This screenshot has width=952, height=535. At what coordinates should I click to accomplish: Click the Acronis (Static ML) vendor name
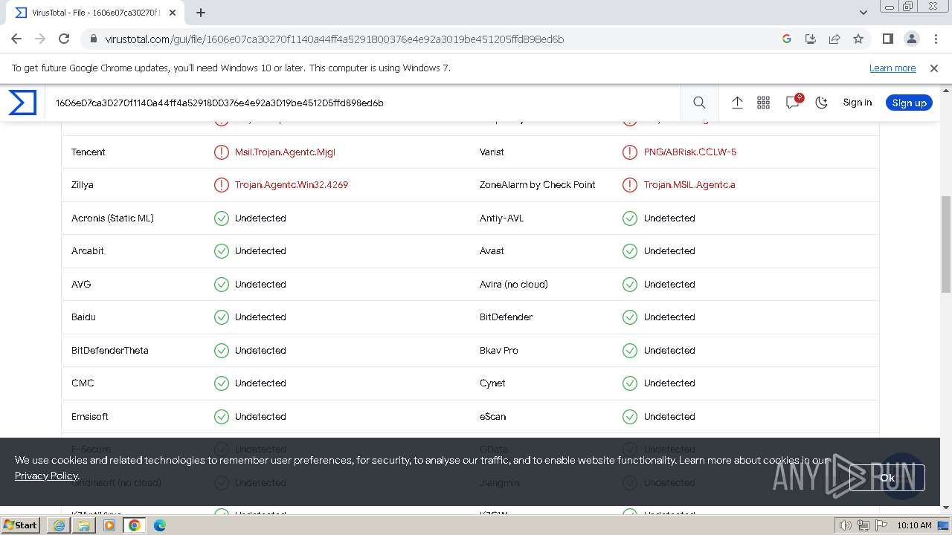pos(112,218)
